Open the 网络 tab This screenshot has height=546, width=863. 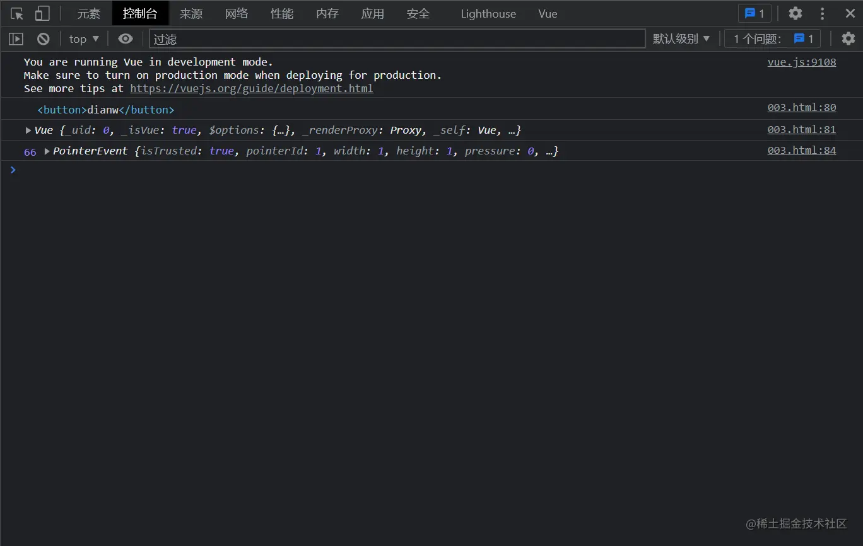(237, 13)
